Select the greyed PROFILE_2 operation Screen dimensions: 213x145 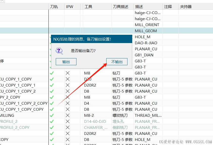tap(9, 121)
